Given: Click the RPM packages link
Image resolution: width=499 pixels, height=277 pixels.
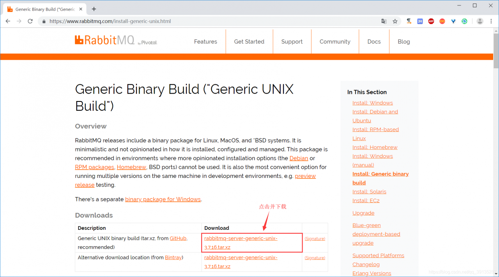Looking at the screenshot, I should pos(94,167).
